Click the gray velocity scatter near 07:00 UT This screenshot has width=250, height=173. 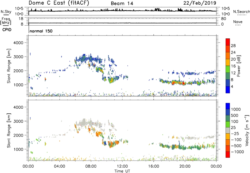(x=84, y=123)
